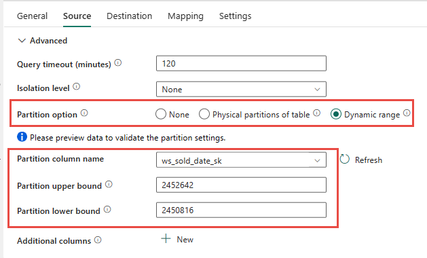The width and height of the screenshot is (427, 258).
Task: Click the Refresh label button
Action: coord(369,160)
